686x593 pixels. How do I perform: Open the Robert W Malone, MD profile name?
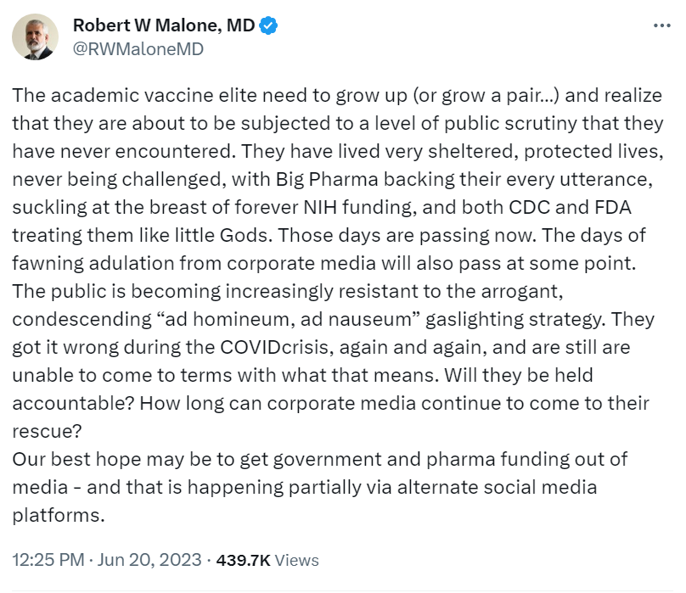164,26
